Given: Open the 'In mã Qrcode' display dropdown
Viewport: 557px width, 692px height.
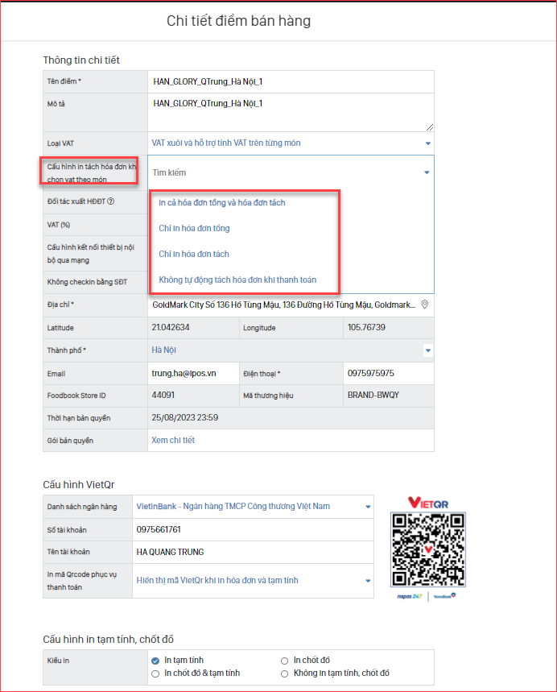Looking at the screenshot, I should tap(368, 581).
